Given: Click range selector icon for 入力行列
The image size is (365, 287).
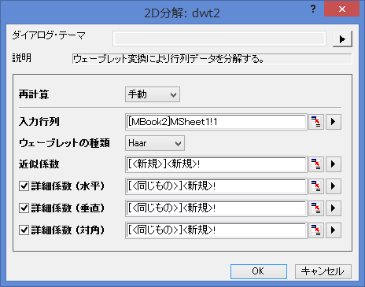Looking at the screenshot, I should (316, 122).
